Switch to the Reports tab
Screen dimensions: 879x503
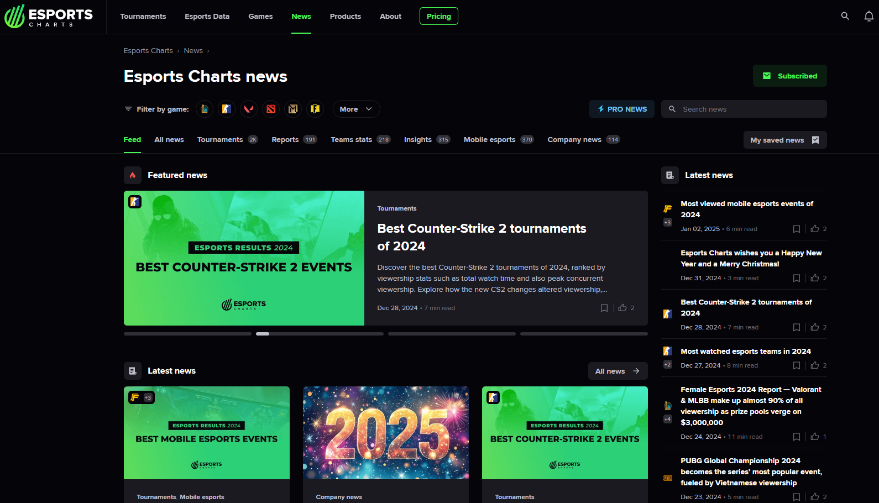[x=294, y=140]
